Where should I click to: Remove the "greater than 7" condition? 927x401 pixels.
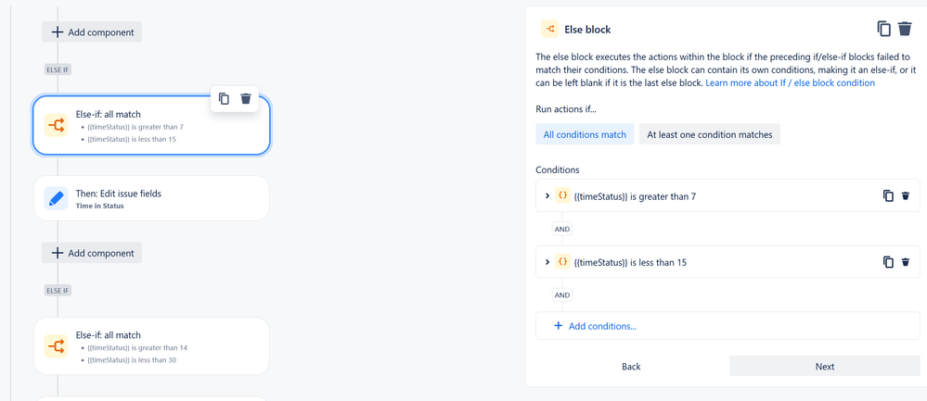905,195
